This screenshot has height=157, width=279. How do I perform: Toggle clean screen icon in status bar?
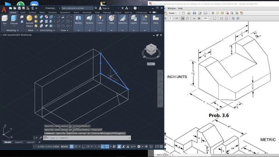157,147
